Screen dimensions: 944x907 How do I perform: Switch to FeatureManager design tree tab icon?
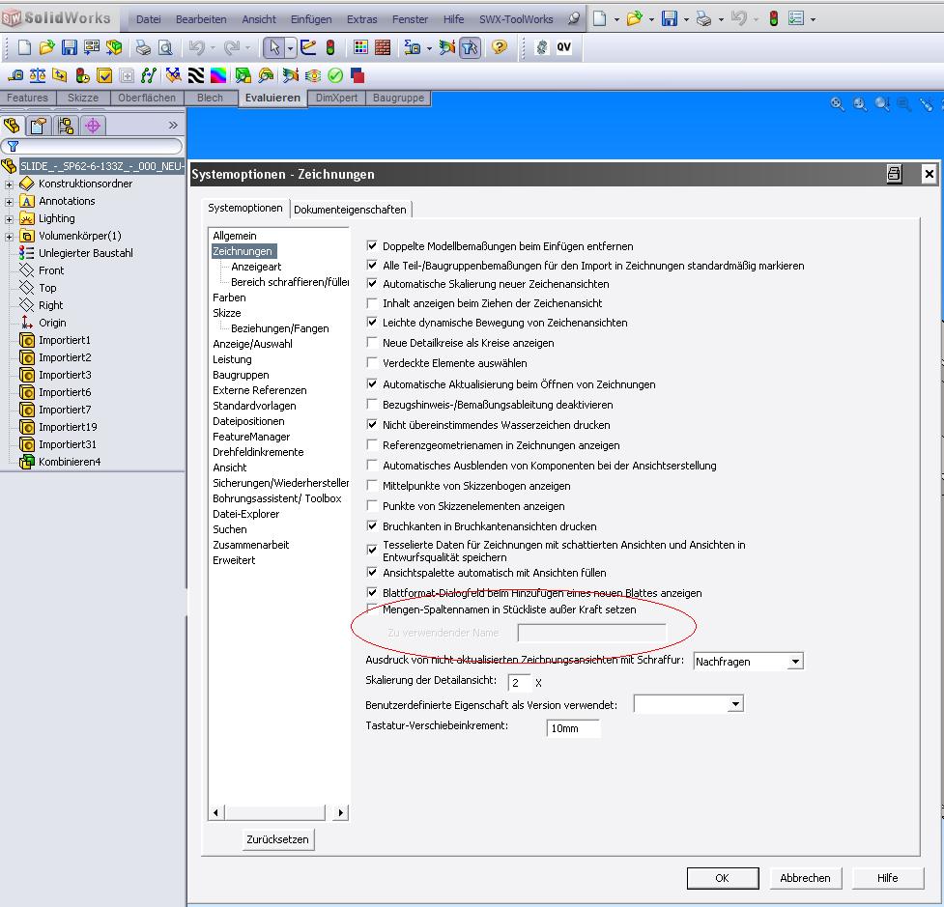[12, 126]
